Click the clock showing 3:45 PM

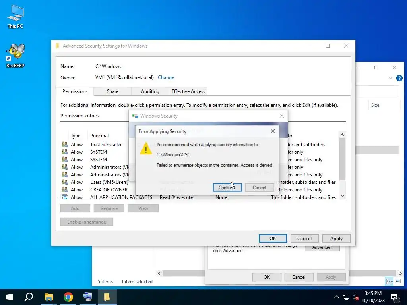click(373, 297)
